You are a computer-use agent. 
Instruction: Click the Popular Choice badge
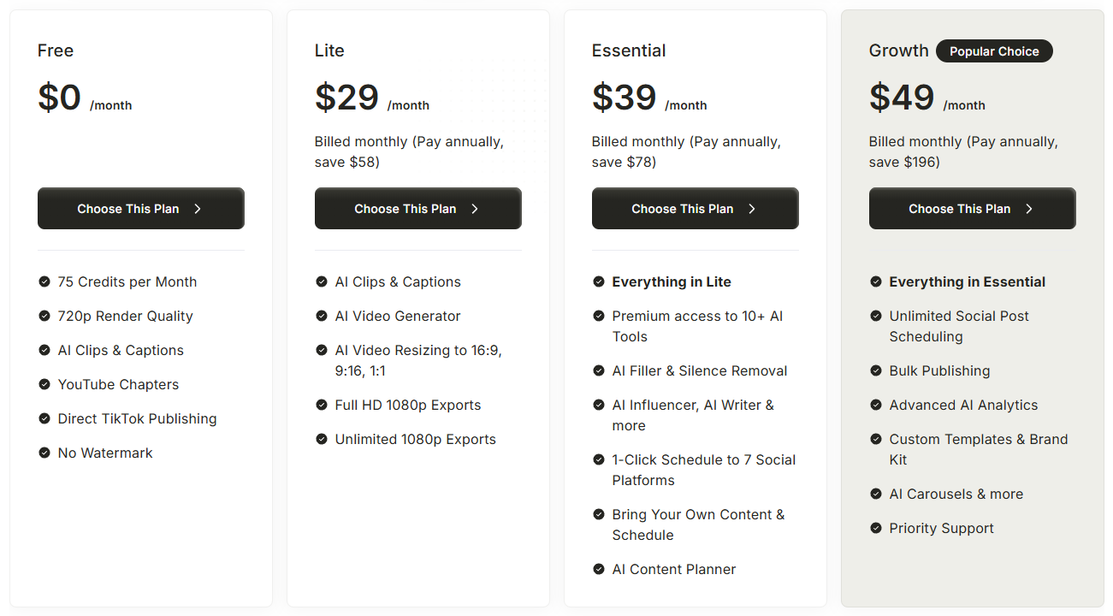click(994, 51)
